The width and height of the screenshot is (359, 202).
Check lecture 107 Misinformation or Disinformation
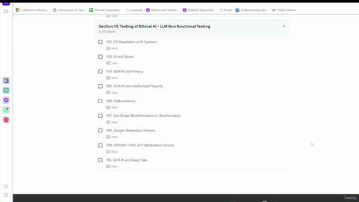coord(100,116)
